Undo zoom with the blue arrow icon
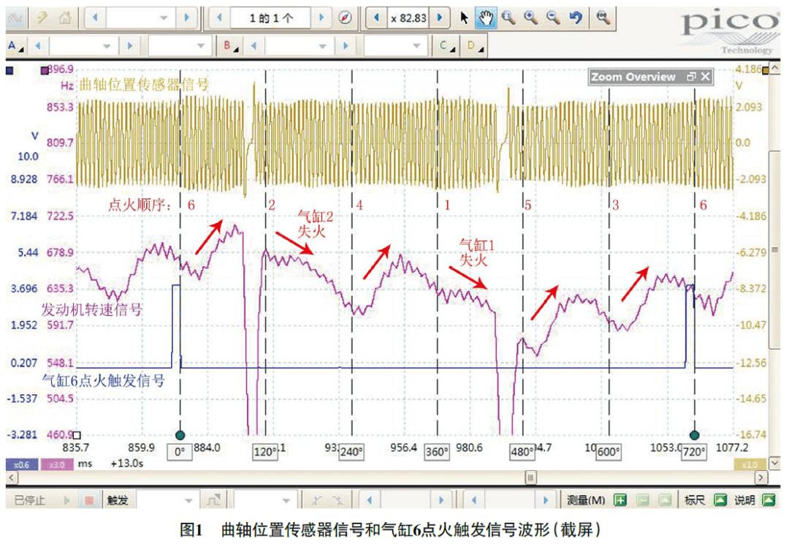This screenshot has width=789, height=544. [x=576, y=18]
